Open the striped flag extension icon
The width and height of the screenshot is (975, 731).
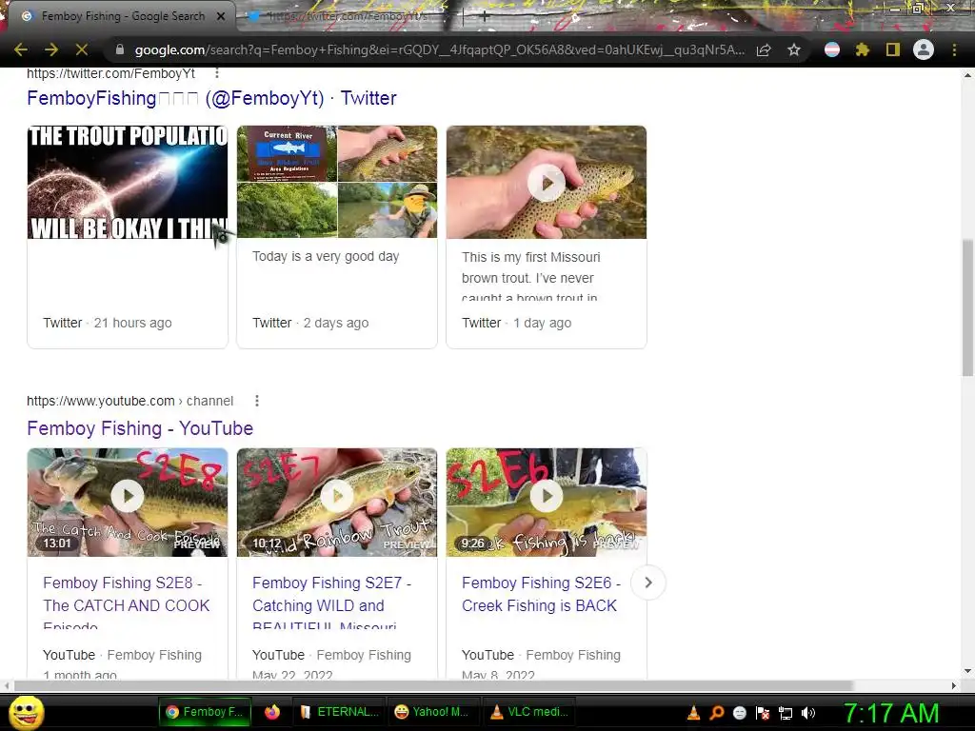coord(832,49)
